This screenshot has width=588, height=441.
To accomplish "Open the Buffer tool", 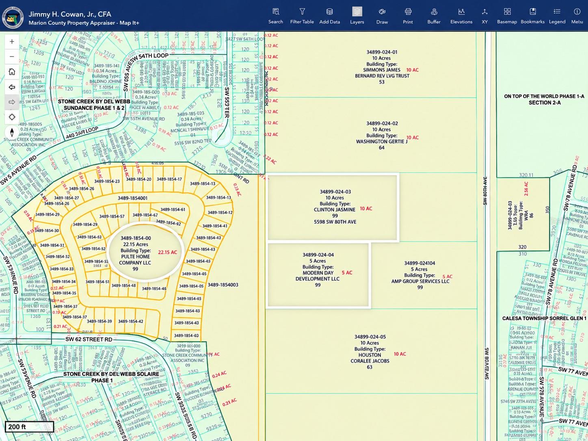I will tap(434, 16).
